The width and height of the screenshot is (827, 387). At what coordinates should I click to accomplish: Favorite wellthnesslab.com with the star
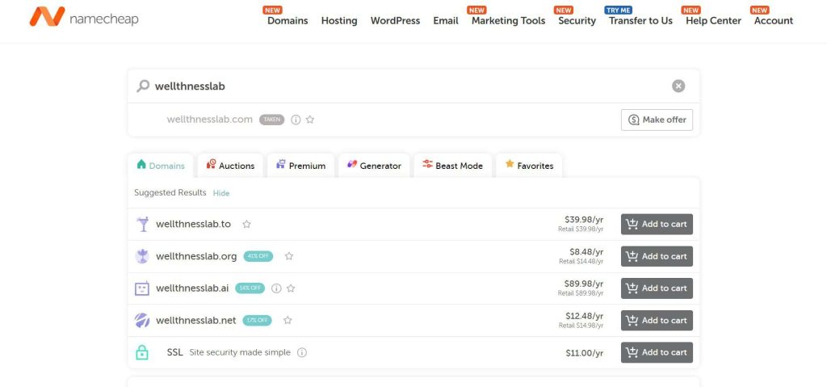click(x=310, y=120)
